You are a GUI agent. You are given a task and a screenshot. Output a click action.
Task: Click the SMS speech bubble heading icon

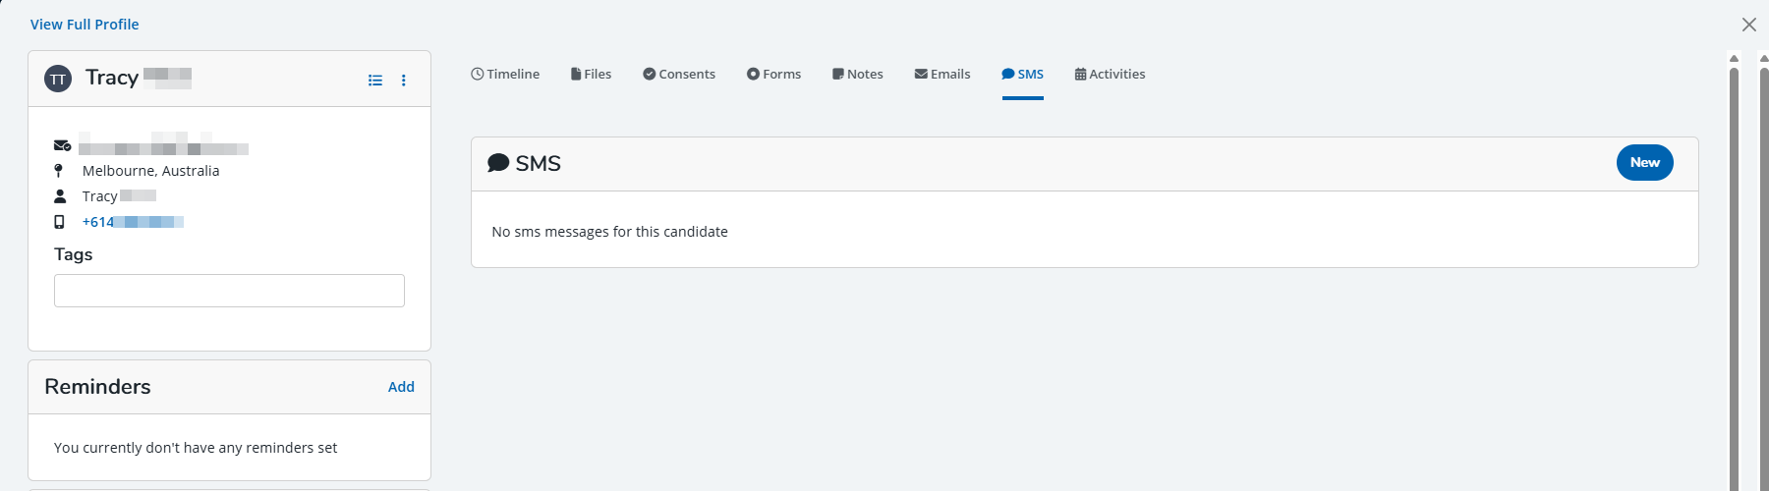[x=498, y=163]
